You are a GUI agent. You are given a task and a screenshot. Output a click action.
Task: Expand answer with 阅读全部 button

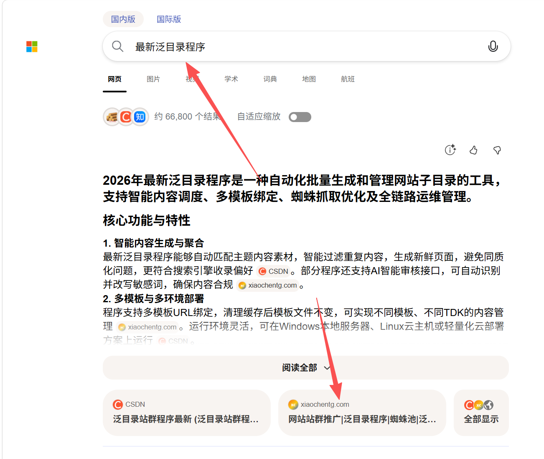[306, 368]
